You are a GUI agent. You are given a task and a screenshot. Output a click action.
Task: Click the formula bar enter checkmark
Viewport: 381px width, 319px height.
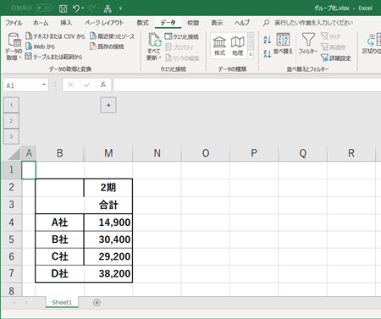[x=87, y=85]
